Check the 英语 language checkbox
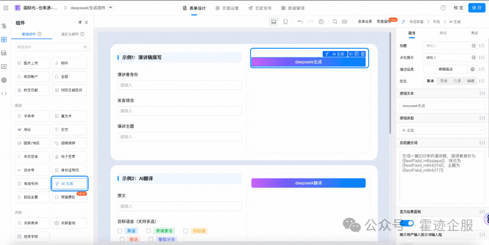Image resolution: width=489 pixels, height=245 pixels. [x=120, y=231]
